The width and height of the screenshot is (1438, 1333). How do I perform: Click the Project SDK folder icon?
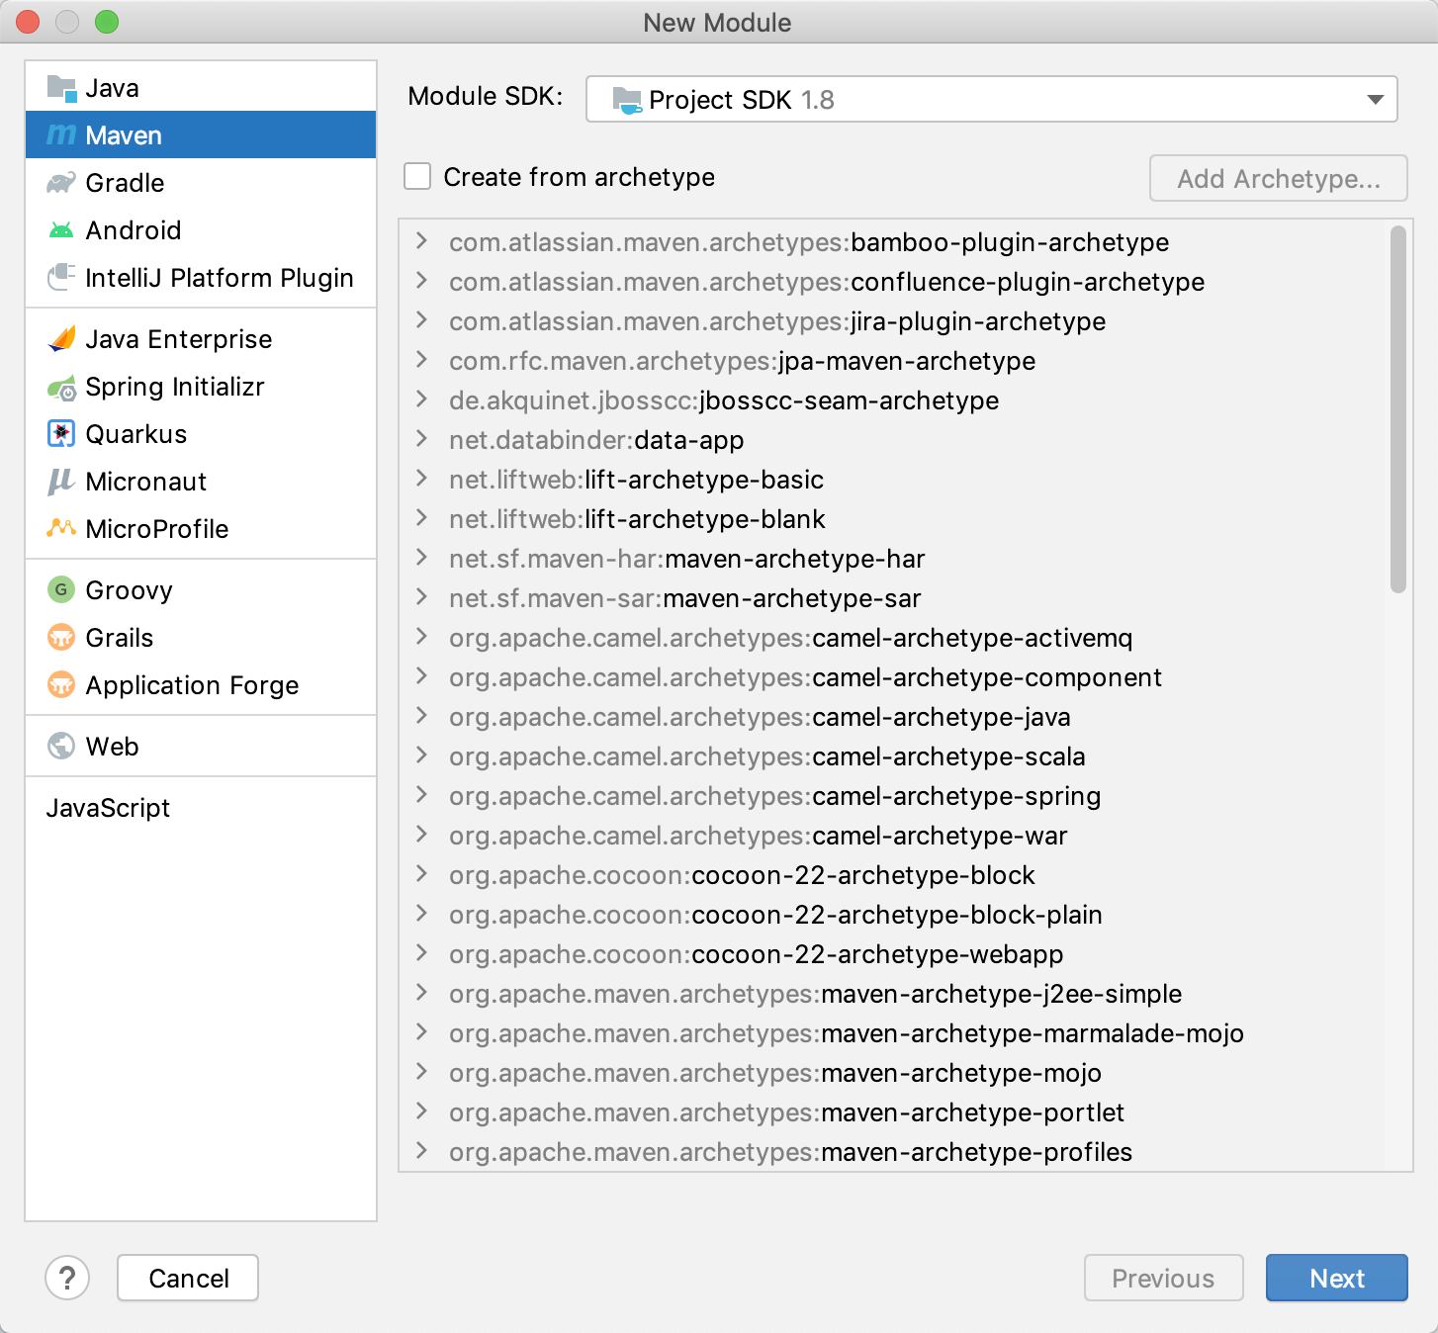tap(627, 100)
